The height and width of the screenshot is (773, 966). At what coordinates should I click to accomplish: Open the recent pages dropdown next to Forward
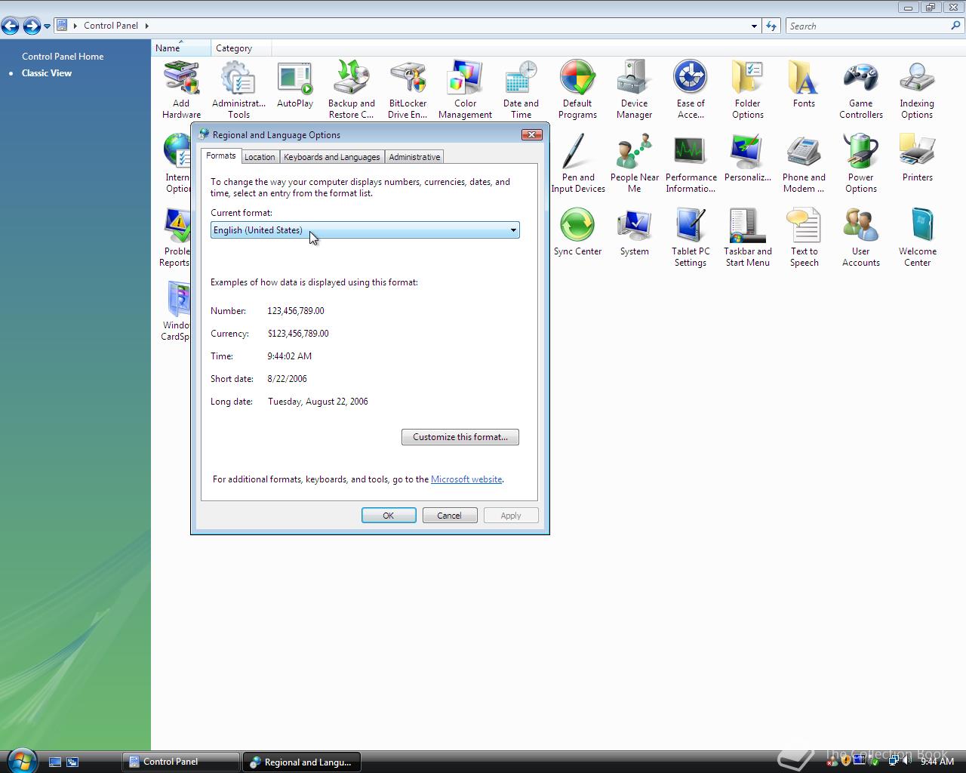(x=47, y=26)
